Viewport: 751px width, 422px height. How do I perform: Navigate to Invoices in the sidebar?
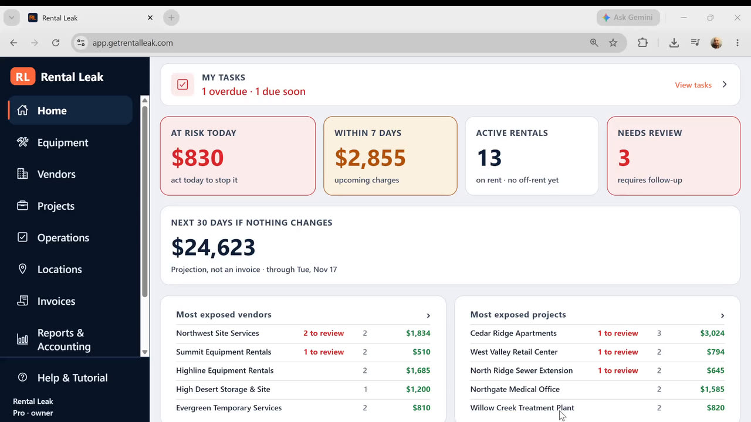click(x=70, y=301)
